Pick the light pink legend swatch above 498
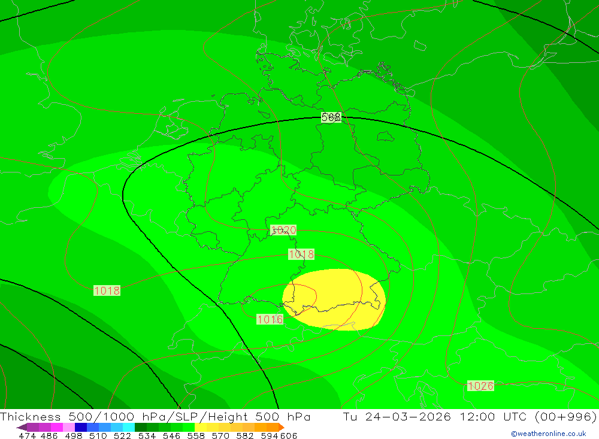The width and height of the screenshot is (599, 439). pyautogui.click(x=69, y=427)
